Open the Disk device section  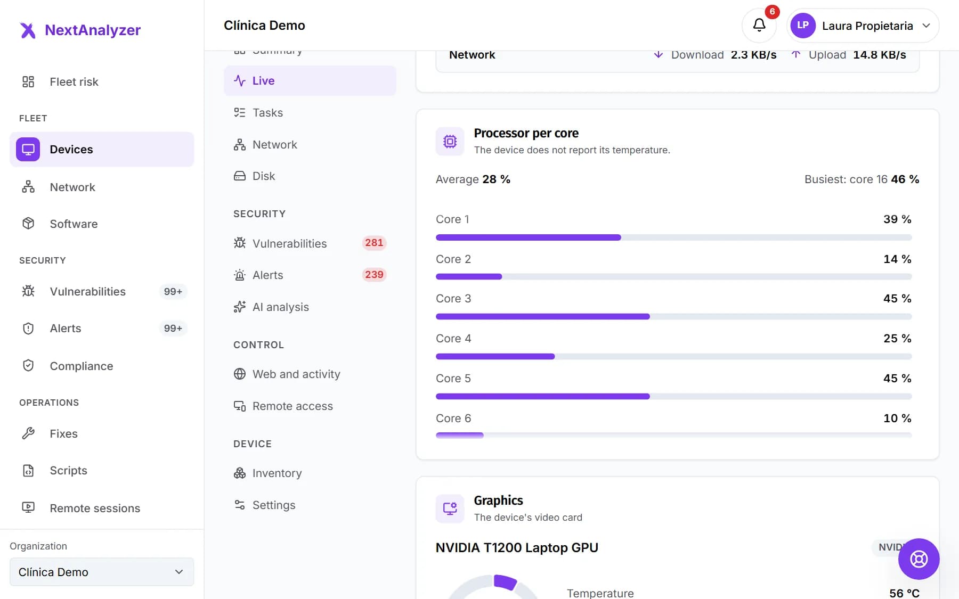(x=310, y=176)
